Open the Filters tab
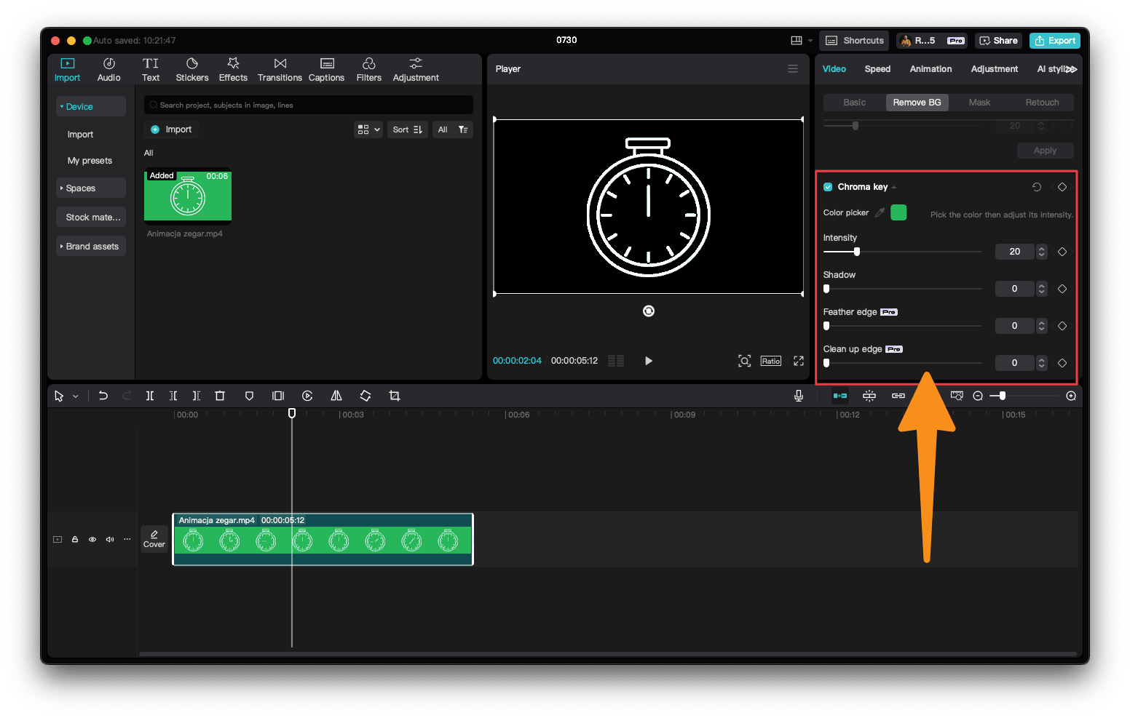The image size is (1130, 718). tap(369, 70)
